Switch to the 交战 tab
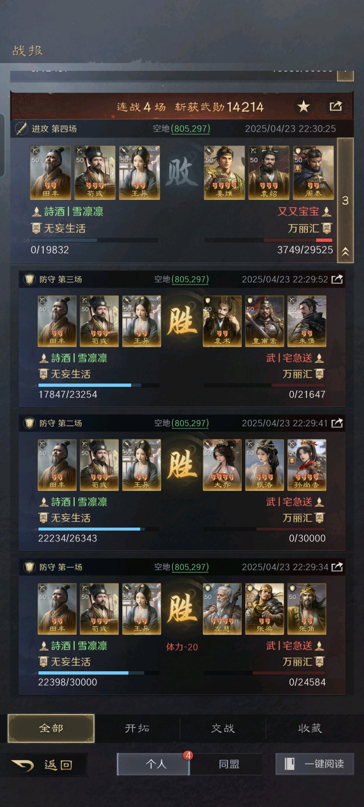 223,728
